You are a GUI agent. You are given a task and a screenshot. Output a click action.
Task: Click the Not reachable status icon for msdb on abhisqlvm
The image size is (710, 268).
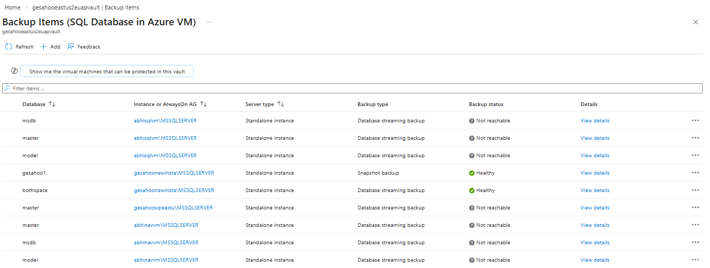tap(472, 121)
